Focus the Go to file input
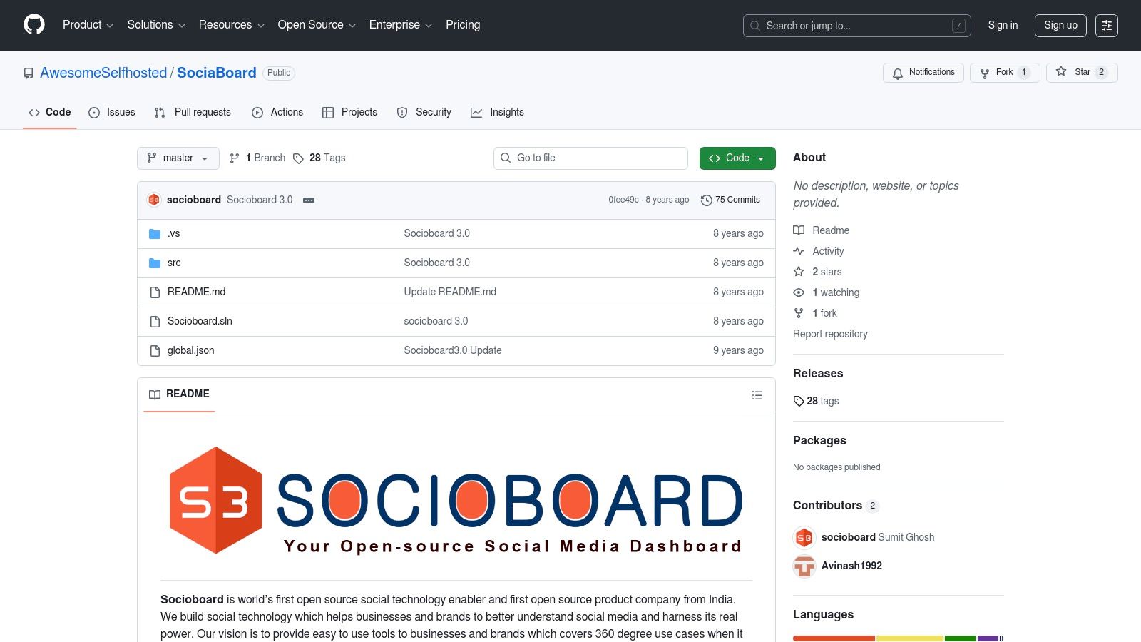 590,158
